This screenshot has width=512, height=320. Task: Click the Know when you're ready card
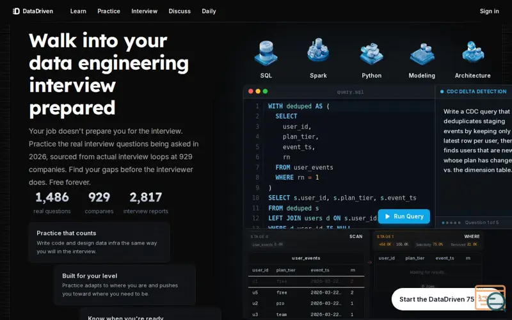tap(150, 314)
